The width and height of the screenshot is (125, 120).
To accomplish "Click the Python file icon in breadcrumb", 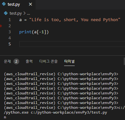I will point(6,13).
